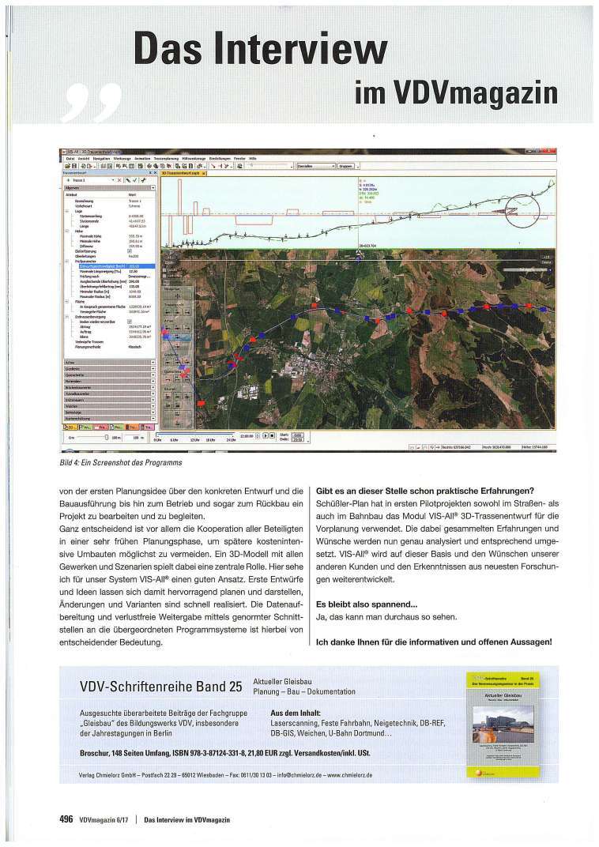
Task: Click the play button on the timeline
Action: (265, 435)
